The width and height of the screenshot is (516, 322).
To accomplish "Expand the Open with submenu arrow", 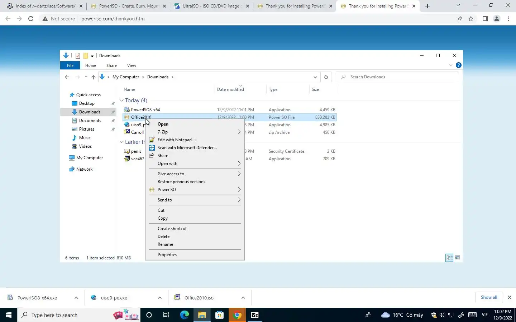I will pyautogui.click(x=239, y=164).
